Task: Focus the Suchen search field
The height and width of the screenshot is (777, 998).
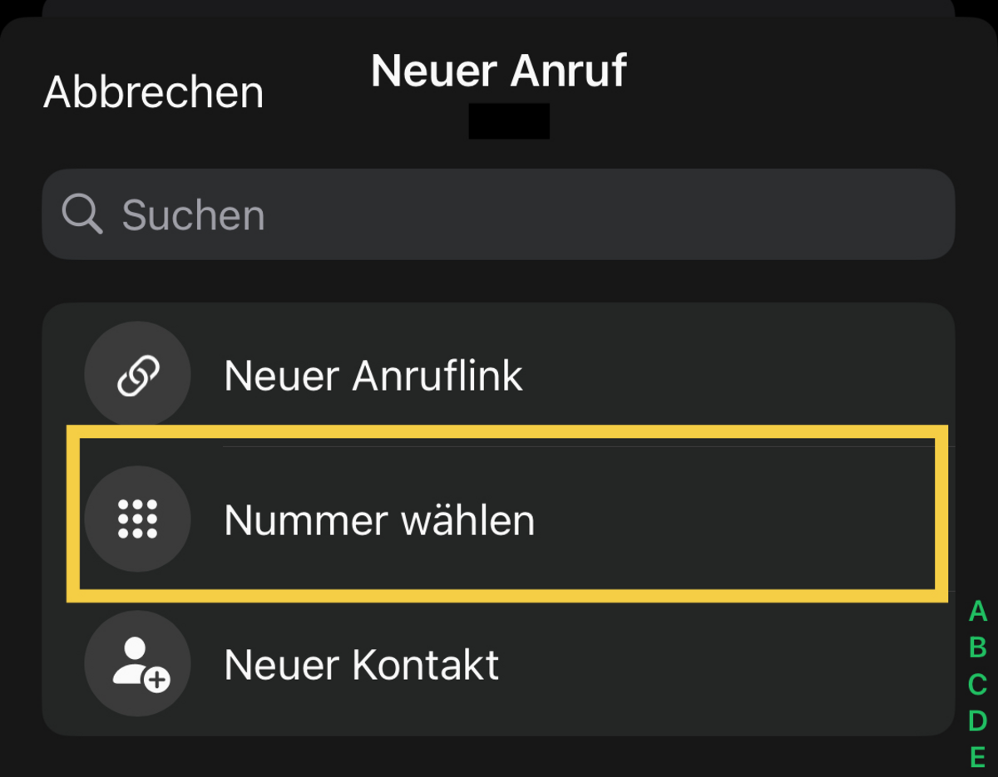Action: [x=498, y=214]
